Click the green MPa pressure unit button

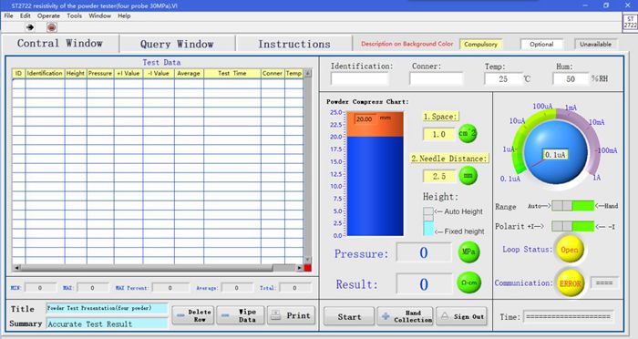coord(468,252)
